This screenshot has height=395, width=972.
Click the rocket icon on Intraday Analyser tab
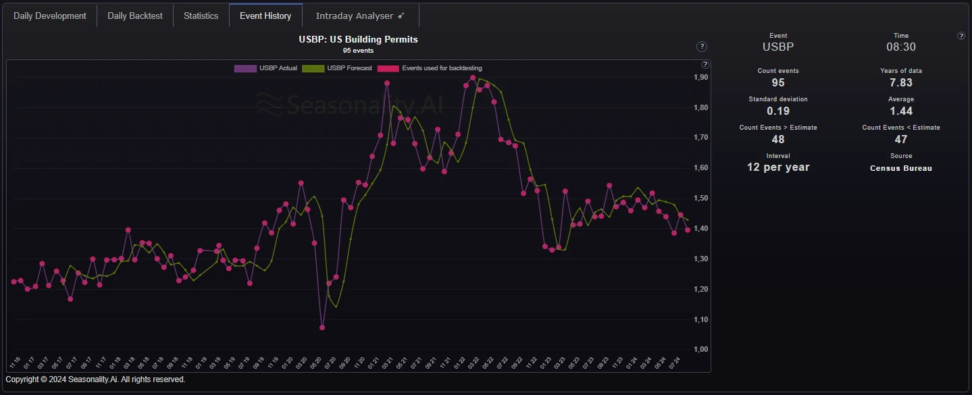(x=401, y=16)
